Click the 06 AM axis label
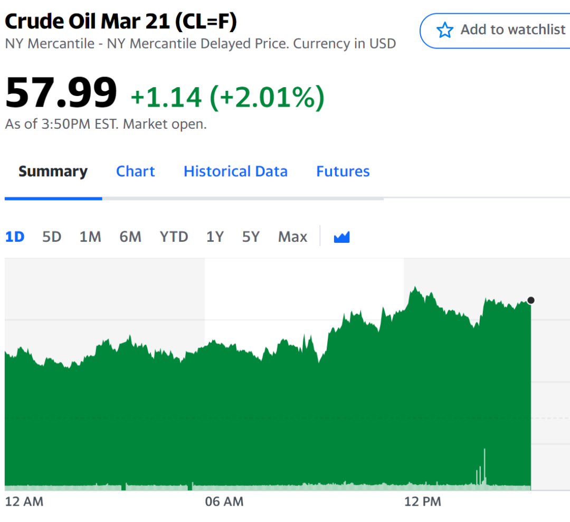This screenshot has width=570, height=522. click(224, 501)
